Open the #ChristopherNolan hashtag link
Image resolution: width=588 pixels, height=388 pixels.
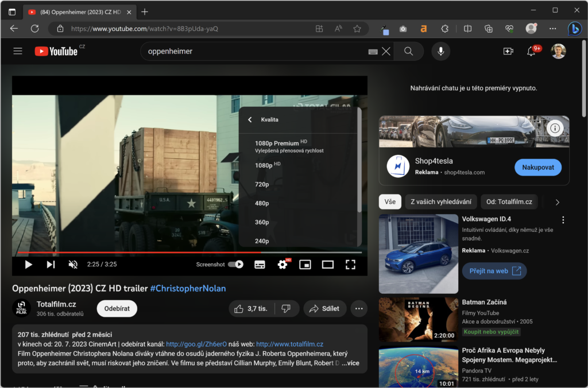coord(188,288)
